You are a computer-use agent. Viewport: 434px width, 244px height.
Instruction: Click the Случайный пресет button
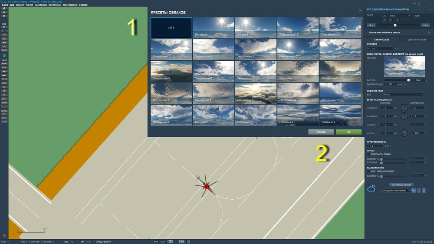(401, 185)
